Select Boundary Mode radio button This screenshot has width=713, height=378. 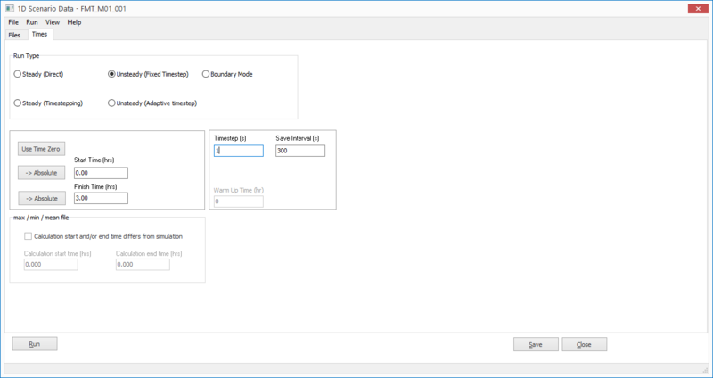(x=206, y=74)
